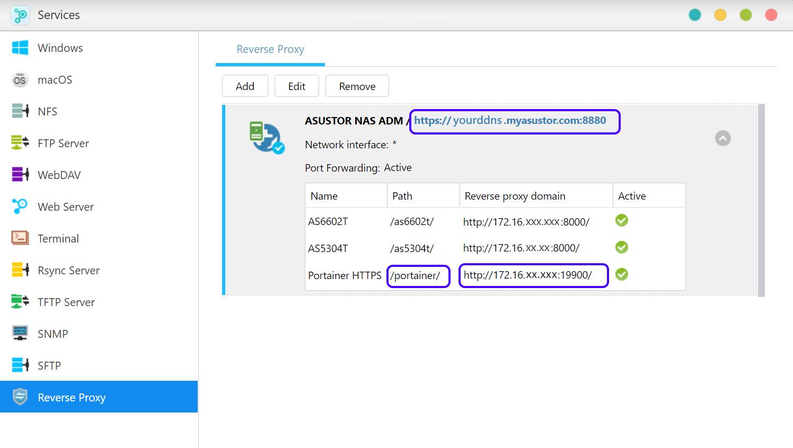Select the Windows service icon

click(20, 48)
